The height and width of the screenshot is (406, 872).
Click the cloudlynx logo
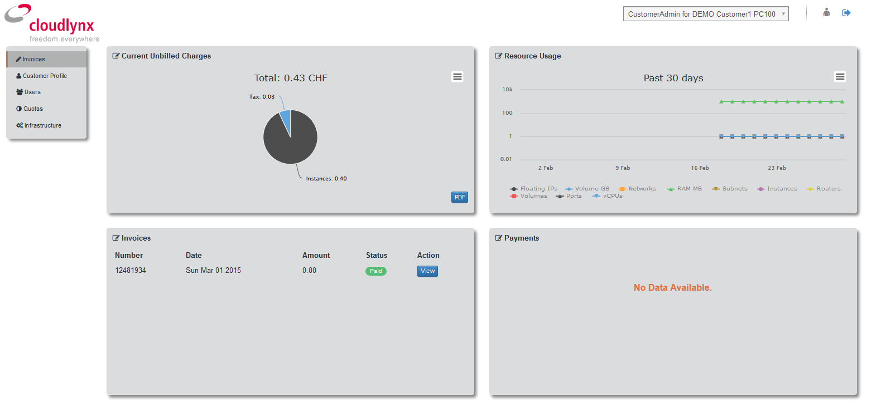click(52, 23)
